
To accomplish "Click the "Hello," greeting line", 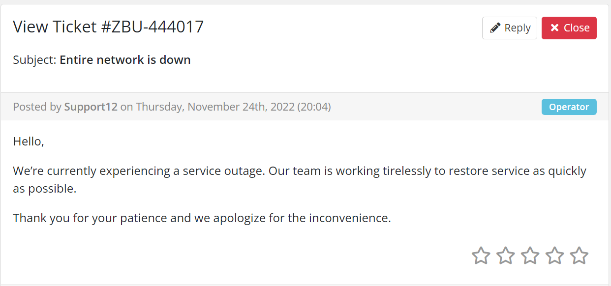I will pos(29,142).
